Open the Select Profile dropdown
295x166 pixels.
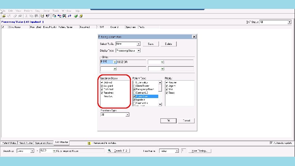pyautogui.click(x=139, y=44)
